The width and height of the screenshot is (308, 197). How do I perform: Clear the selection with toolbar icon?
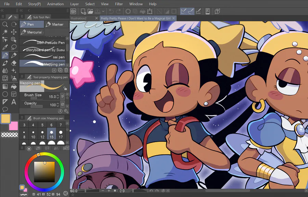pos(128,11)
